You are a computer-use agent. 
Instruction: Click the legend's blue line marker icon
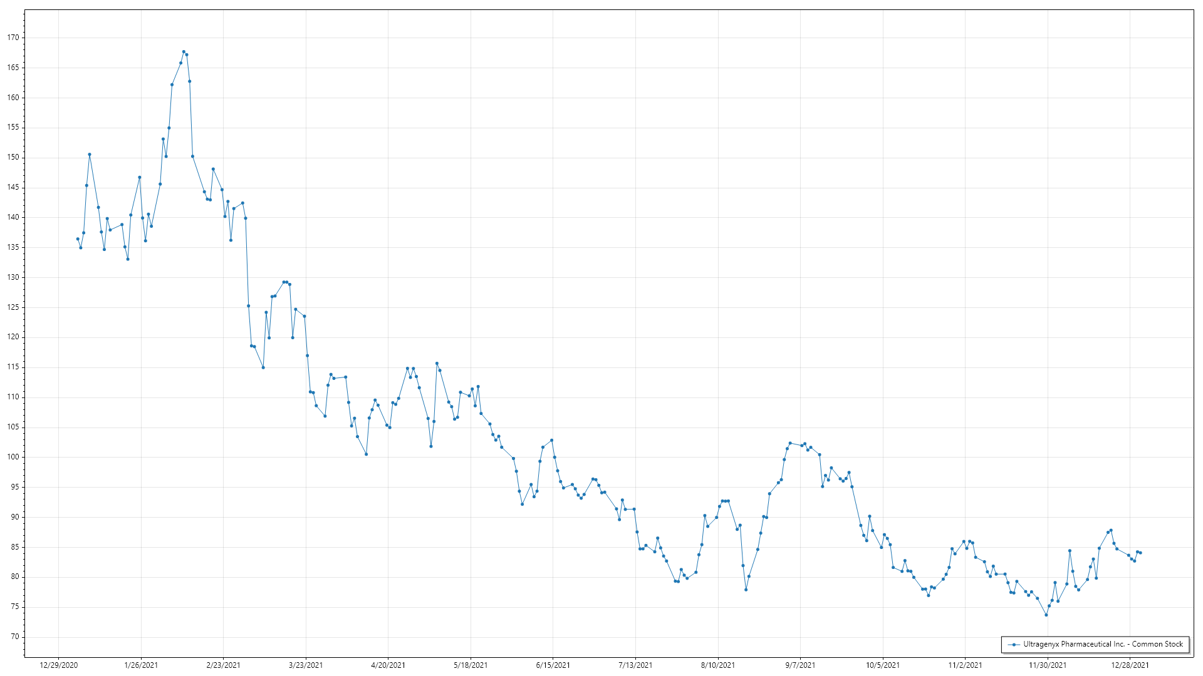(x=1013, y=645)
